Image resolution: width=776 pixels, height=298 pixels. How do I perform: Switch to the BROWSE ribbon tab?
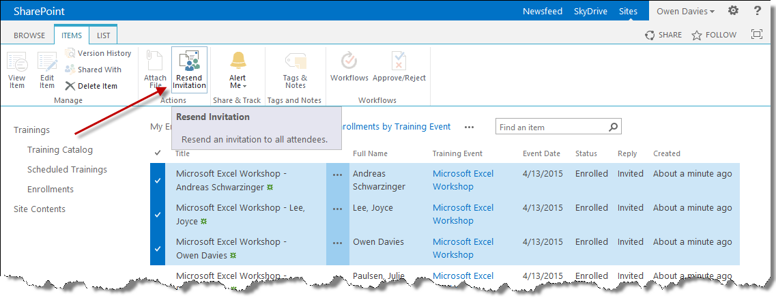coord(29,35)
